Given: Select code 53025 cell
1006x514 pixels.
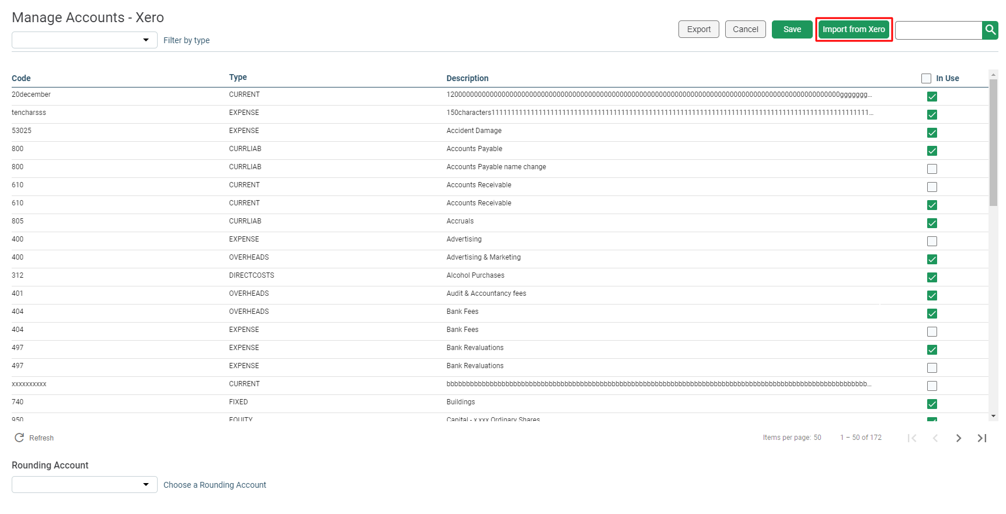Looking at the screenshot, I should 22,131.
